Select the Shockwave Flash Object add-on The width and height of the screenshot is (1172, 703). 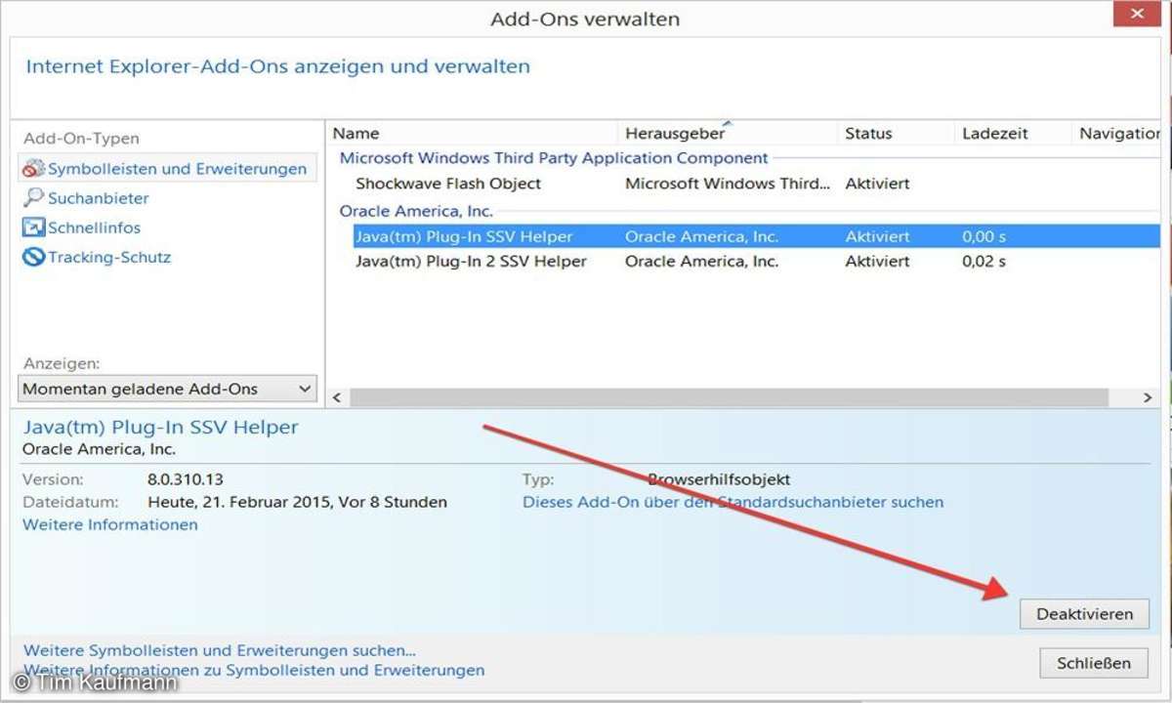click(448, 184)
